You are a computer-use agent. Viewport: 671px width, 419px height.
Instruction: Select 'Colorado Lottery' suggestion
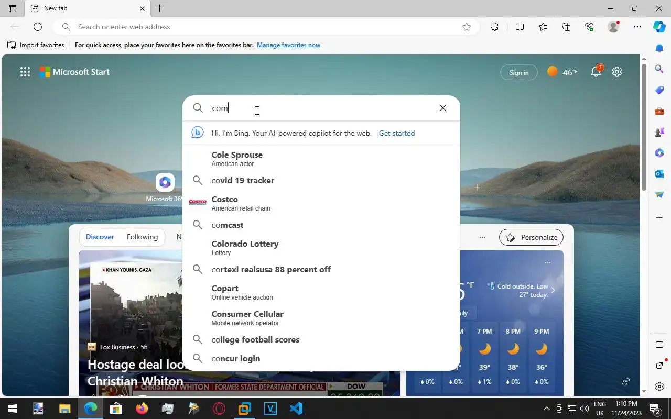321,248
